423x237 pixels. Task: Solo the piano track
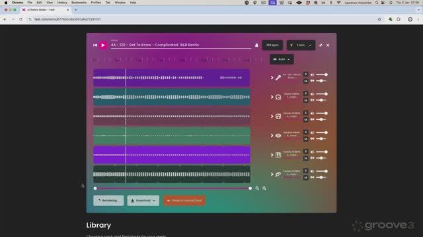pos(305,152)
